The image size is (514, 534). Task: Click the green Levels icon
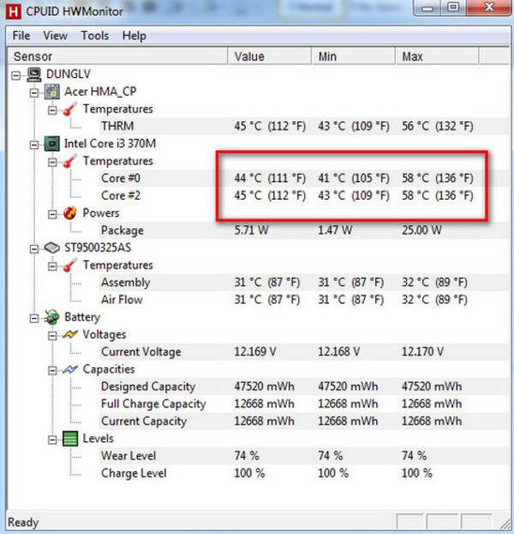[70, 439]
